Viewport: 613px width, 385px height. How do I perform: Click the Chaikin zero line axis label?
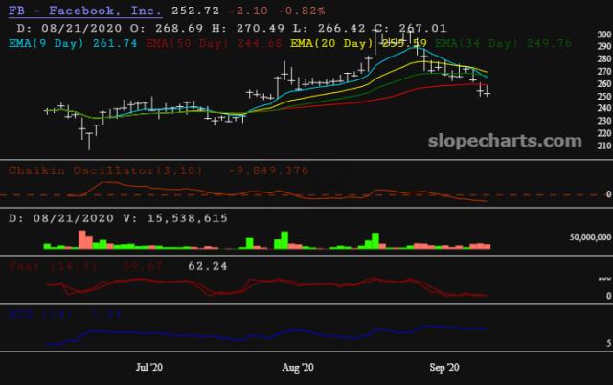tap(608, 194)
